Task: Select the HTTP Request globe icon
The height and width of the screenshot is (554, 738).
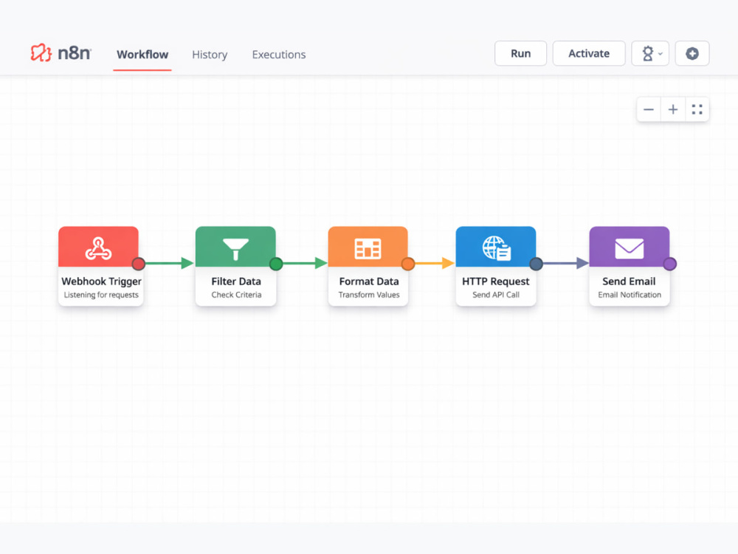Action: (x=496, y=247)
